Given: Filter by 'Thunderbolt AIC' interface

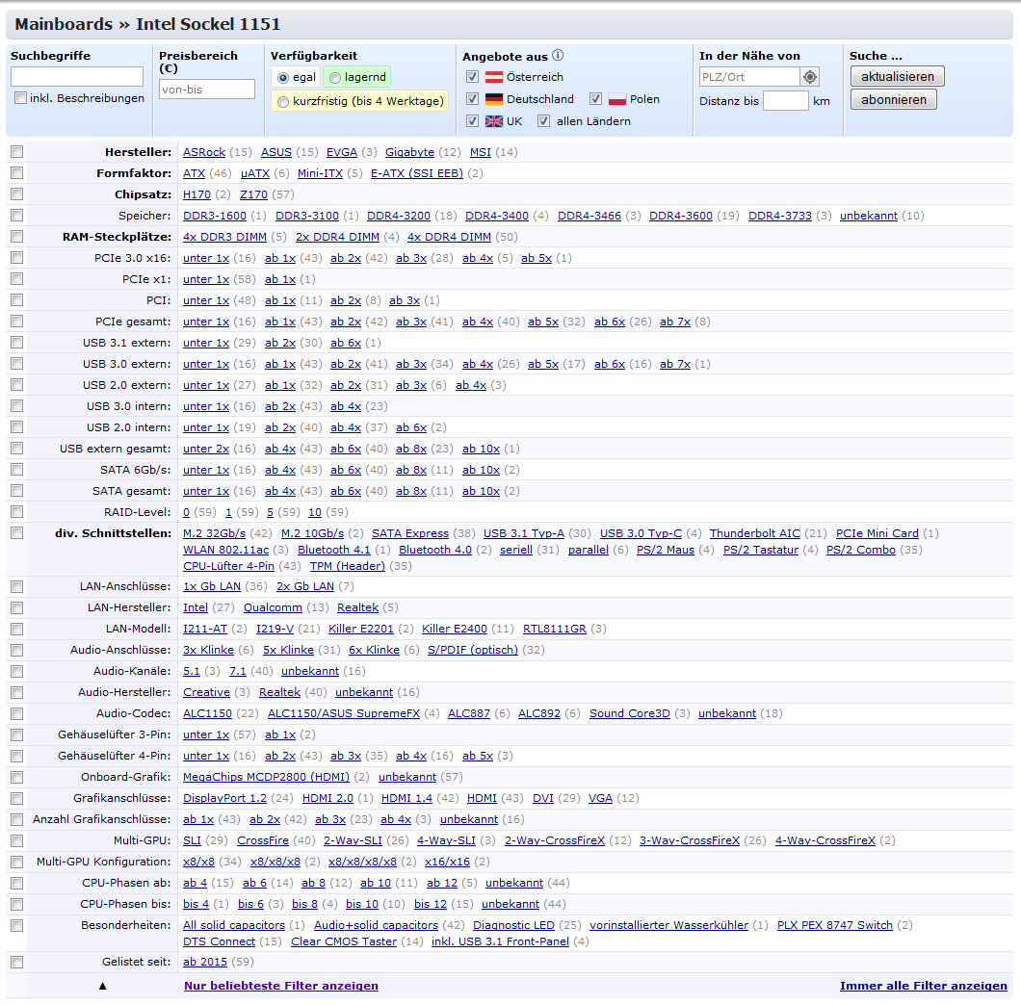Looking at the screenshot, I should click(755, 533).
